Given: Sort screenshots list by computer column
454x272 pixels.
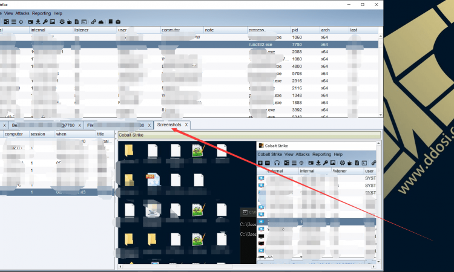Looking at the screenshot, I should (16, 134).
